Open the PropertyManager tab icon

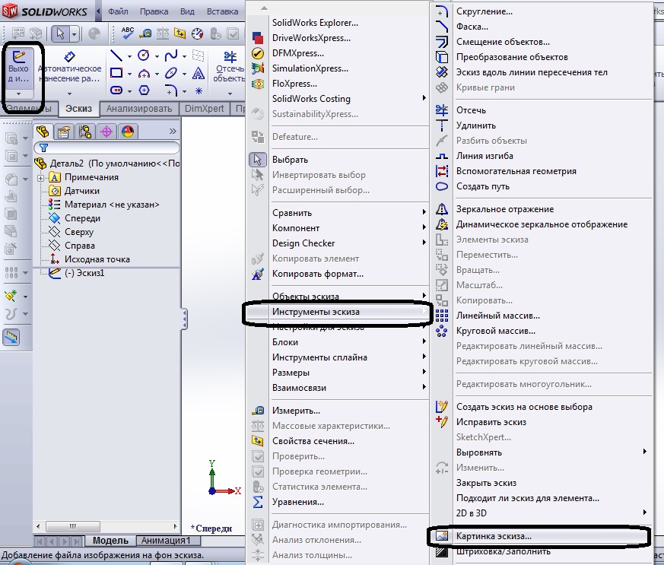pos(64,132)
